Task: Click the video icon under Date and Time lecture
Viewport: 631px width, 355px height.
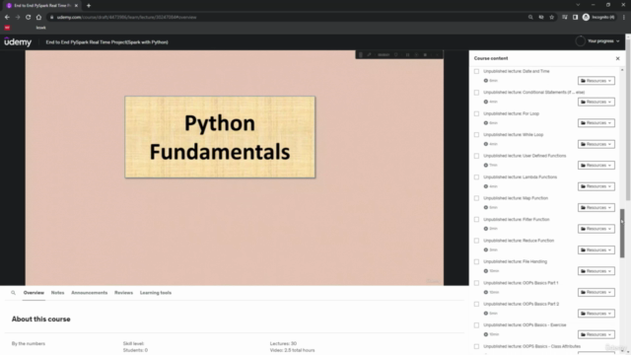Action: [486, 81]
